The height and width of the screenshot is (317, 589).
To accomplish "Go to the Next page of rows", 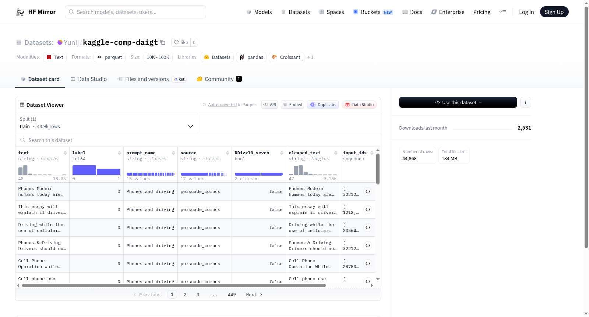I will tap(254, 295).
